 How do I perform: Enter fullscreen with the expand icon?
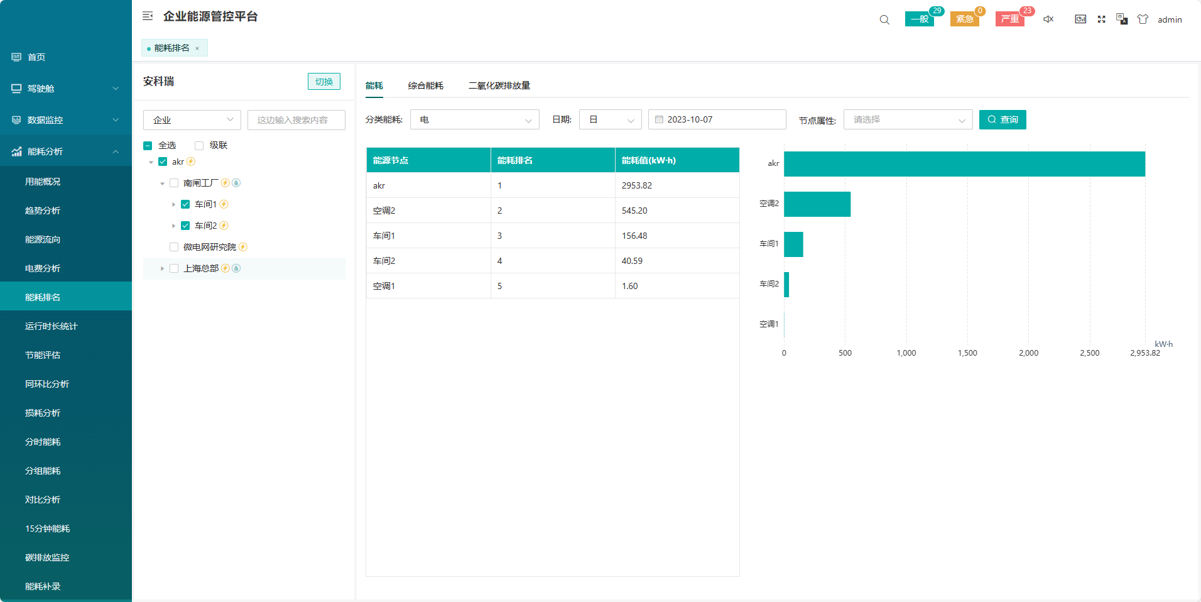click(x=1101, y=19)
